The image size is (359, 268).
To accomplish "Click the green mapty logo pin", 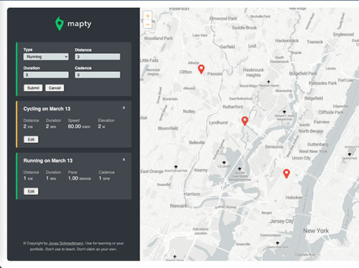I will [x=60, y=24].
